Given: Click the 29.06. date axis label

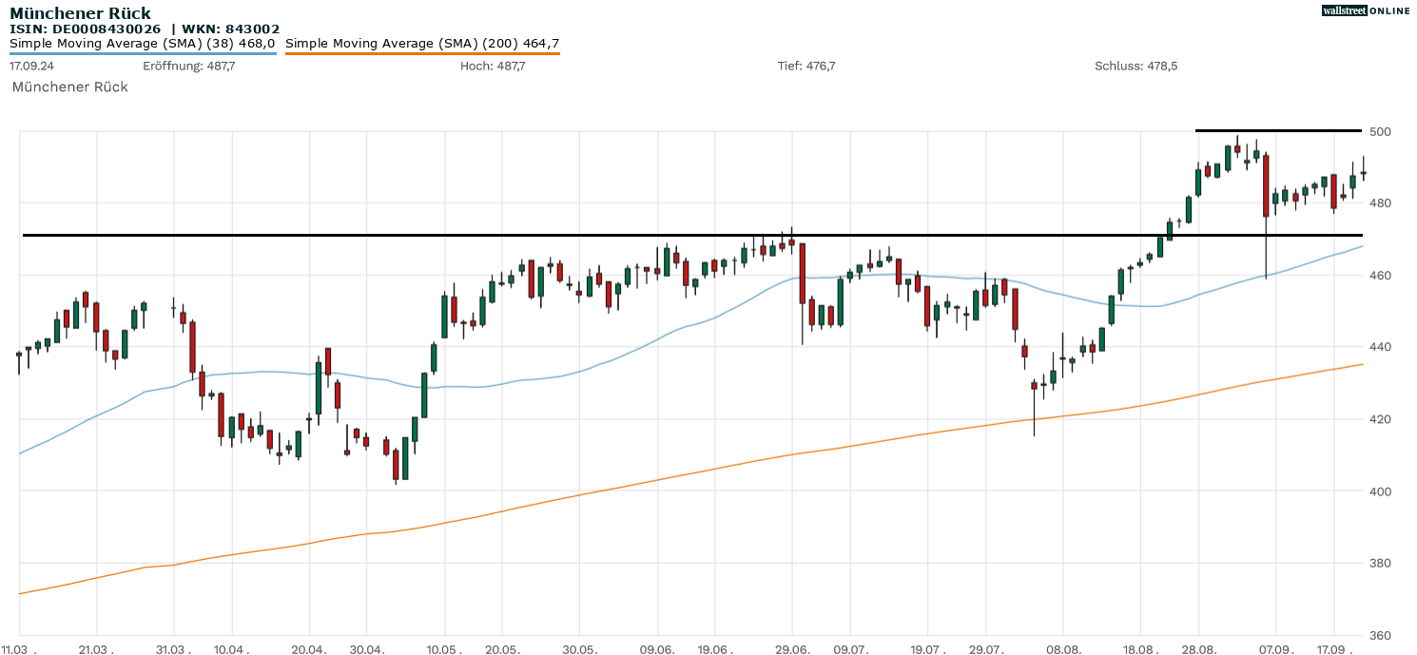Looking at the screenshot, I should (x=791, y=649).
